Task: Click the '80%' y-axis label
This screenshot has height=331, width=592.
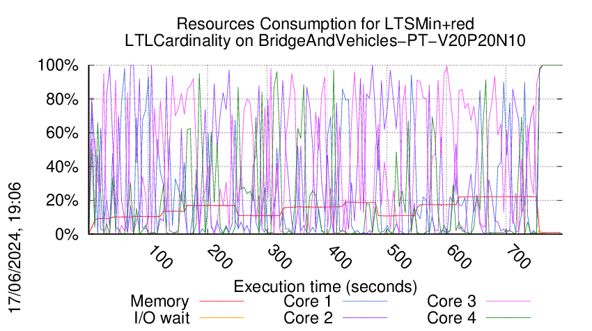Action: [x=62, y=100]
